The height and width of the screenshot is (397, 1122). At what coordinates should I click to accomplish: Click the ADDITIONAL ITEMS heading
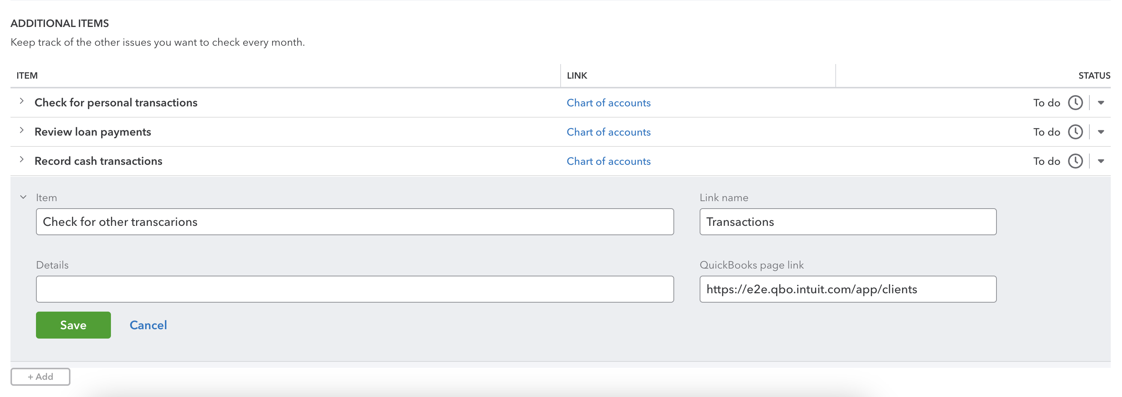click(60, 24)
